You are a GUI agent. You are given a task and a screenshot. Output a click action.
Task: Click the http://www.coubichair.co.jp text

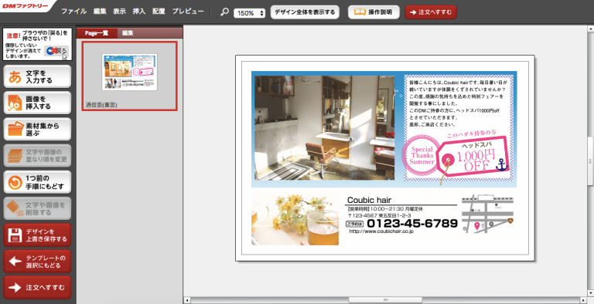click(x=381, y=231)
